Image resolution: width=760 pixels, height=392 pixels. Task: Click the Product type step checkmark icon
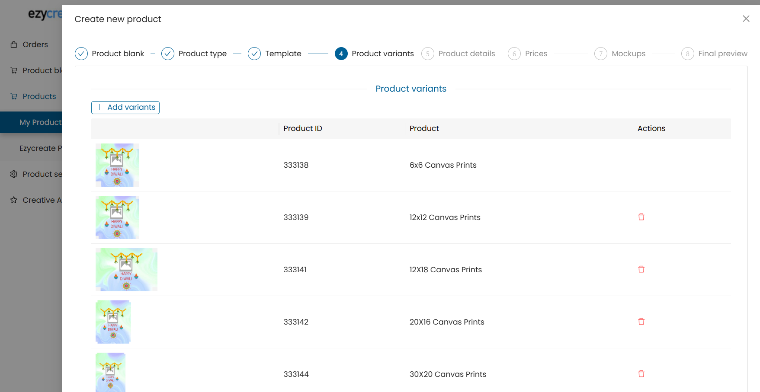pyautogui.click(x=168, y=54)
